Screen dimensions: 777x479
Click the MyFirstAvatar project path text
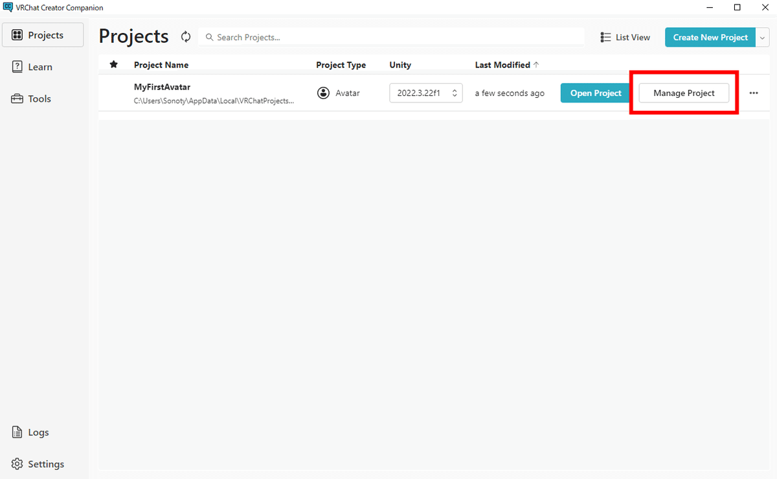[x=214, y=101]
